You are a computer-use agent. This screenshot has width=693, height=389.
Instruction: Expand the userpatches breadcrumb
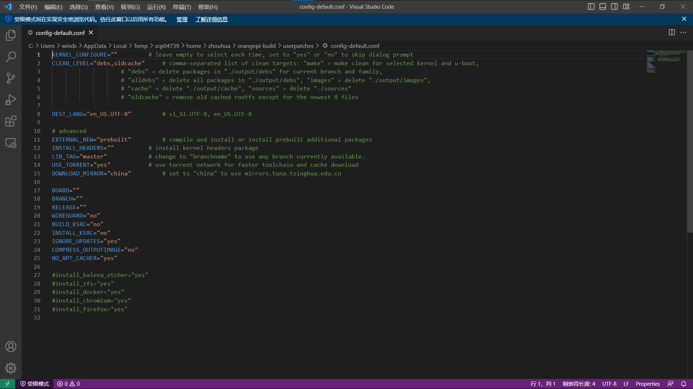(298, 46)
